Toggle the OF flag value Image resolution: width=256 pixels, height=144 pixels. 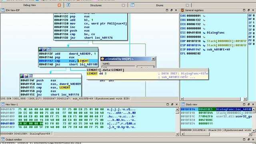point(254,16)
